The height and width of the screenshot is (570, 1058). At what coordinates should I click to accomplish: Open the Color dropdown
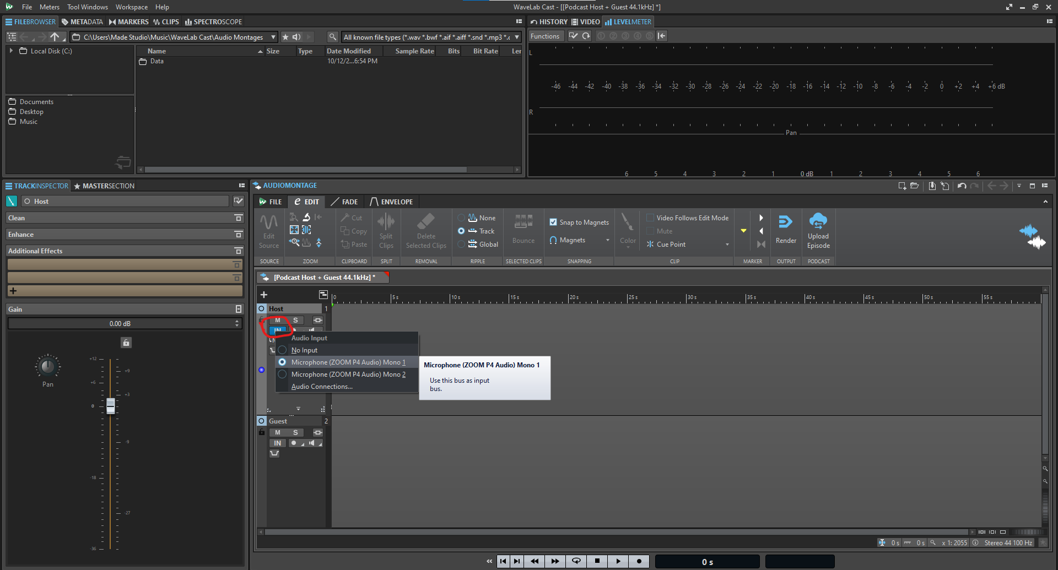[x=628, y=247]
